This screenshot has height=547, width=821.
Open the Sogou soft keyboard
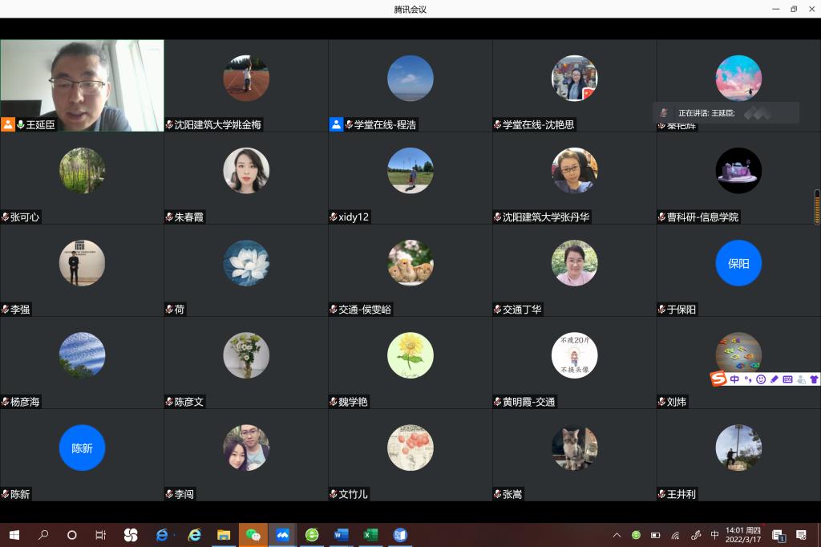click(x=787, y=379)
